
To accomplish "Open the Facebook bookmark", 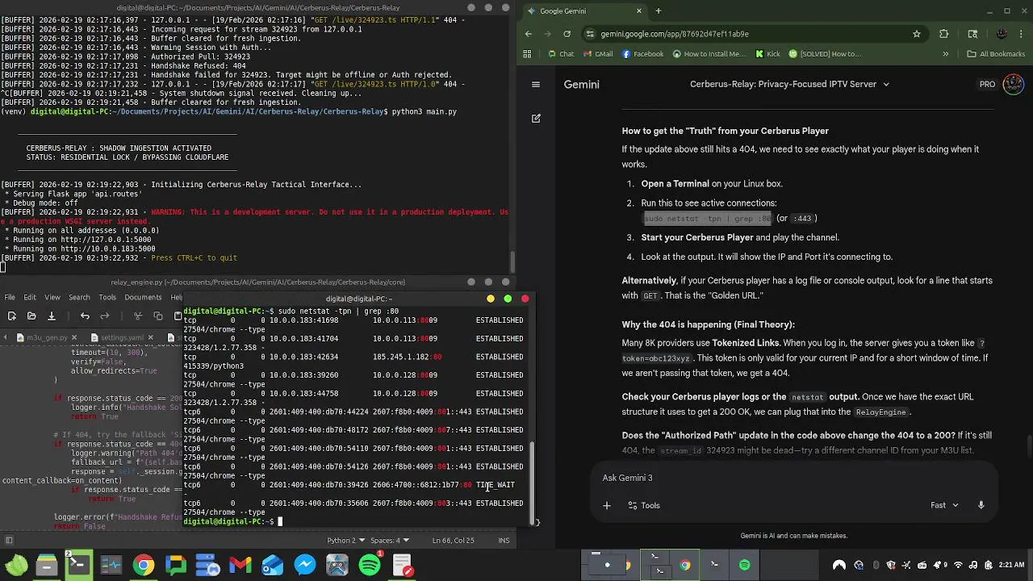I will click(642, 54).
